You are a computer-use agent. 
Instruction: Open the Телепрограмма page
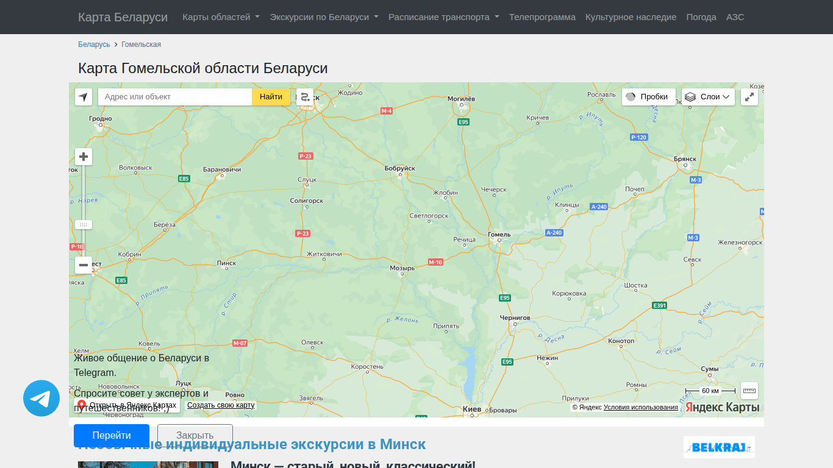(543, 17)
